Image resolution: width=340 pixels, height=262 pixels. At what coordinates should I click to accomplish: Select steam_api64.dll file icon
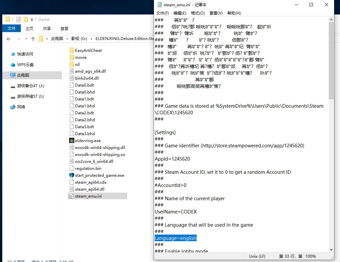72,189
